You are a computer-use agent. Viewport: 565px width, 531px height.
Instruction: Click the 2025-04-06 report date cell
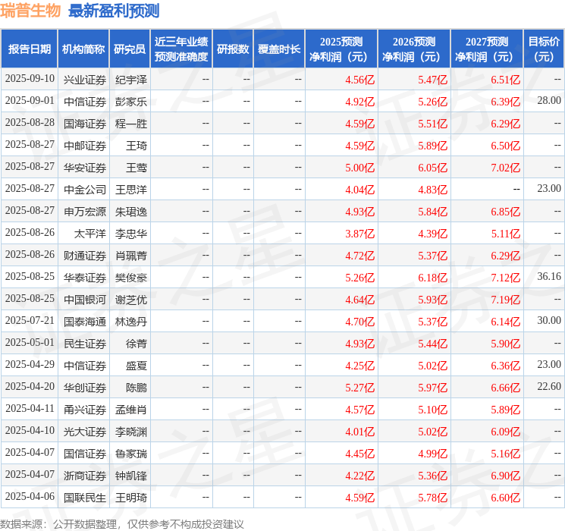(x=30, y=496)
